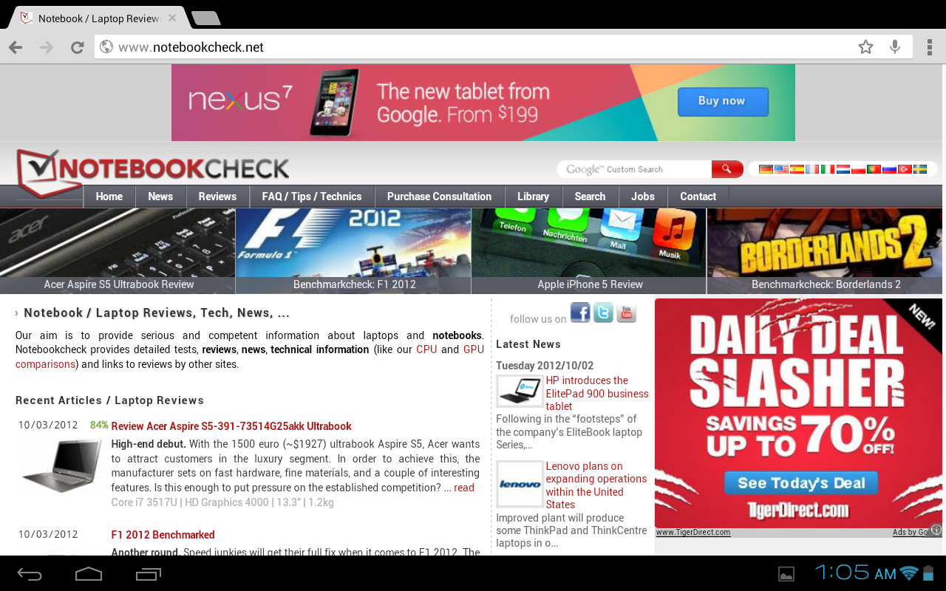This screenshot has width=946, height=591.
Task: Click the browser forward arrow
Action: 47,47
